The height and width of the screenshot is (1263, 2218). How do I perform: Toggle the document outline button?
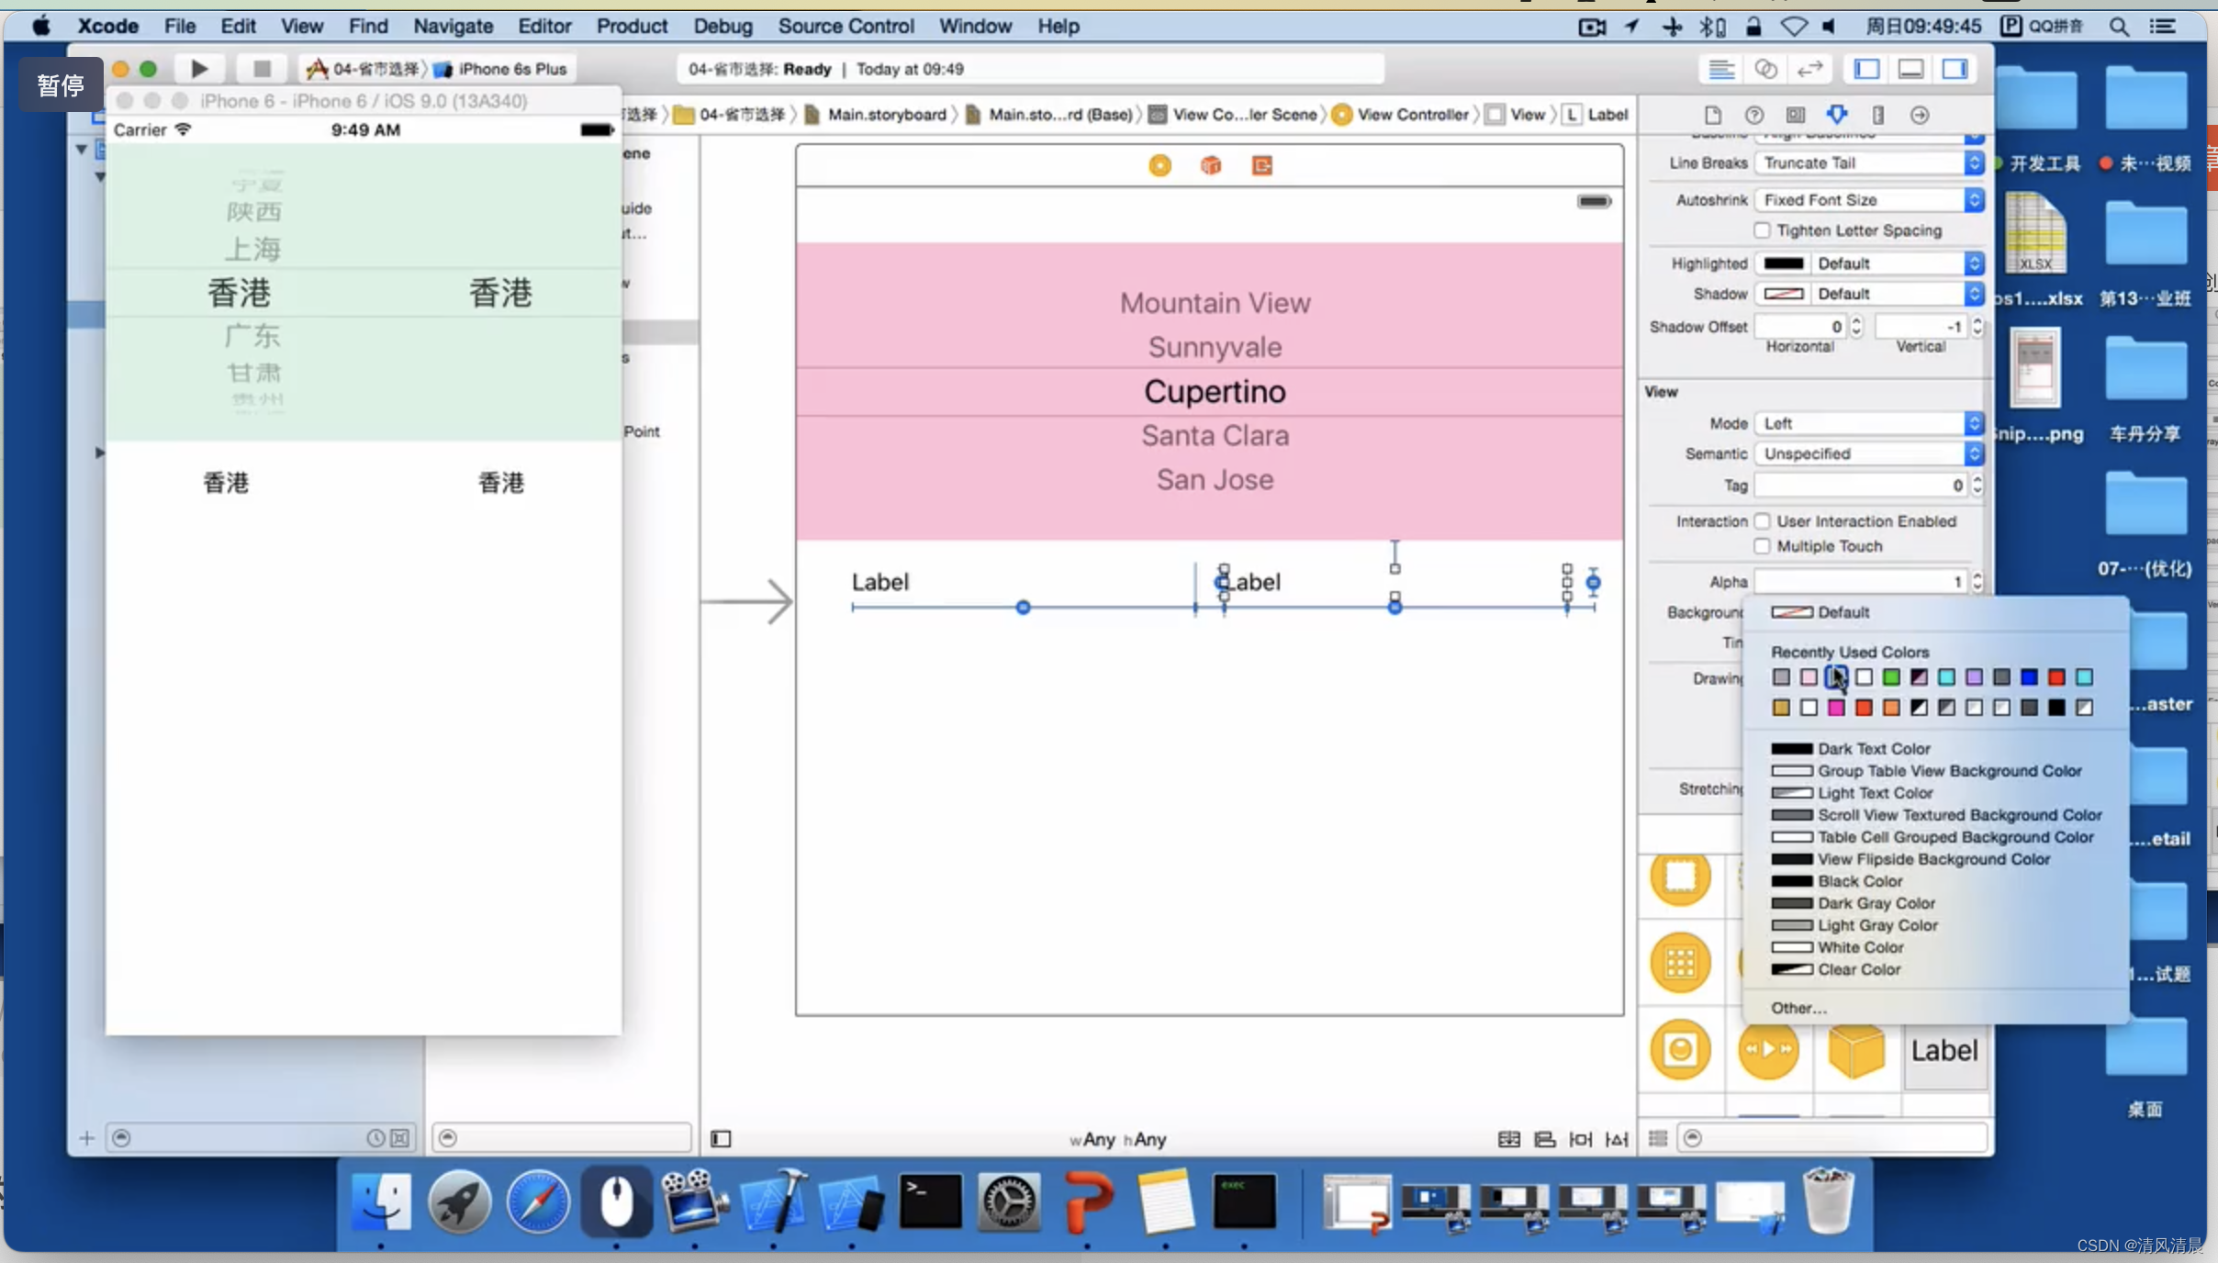pos(721,1139)
